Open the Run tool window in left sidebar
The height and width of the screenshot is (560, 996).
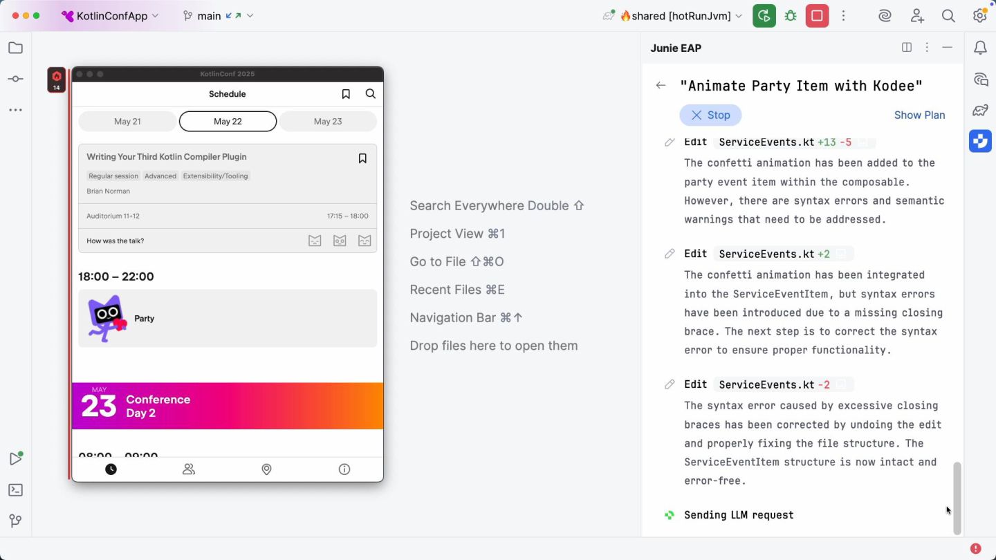click(x=15, y=458)
